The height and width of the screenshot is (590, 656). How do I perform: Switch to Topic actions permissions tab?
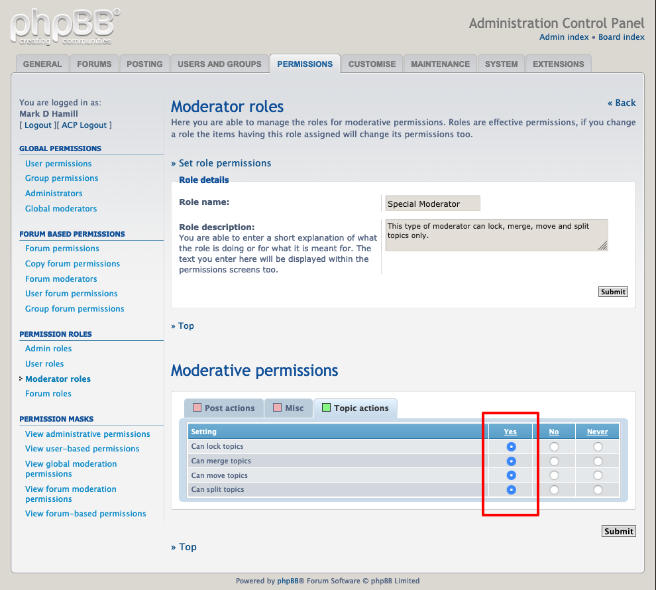coord(355,408)
